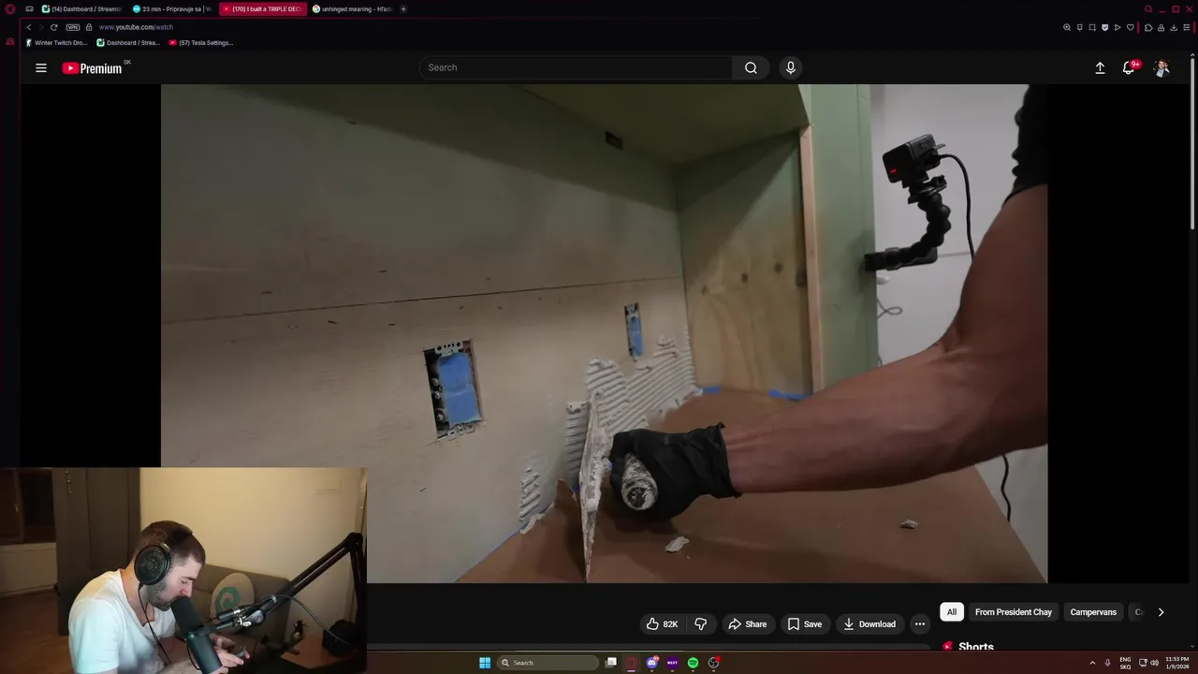Open the three-dot more actions menu
Screen dimensions: 1198x674
pos(920,624)
